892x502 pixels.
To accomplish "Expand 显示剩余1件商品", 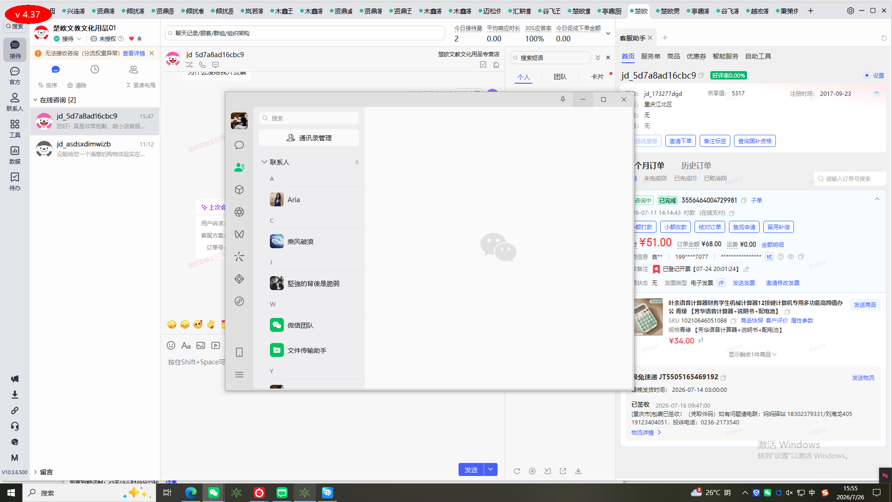I will [x=752, y=355].
